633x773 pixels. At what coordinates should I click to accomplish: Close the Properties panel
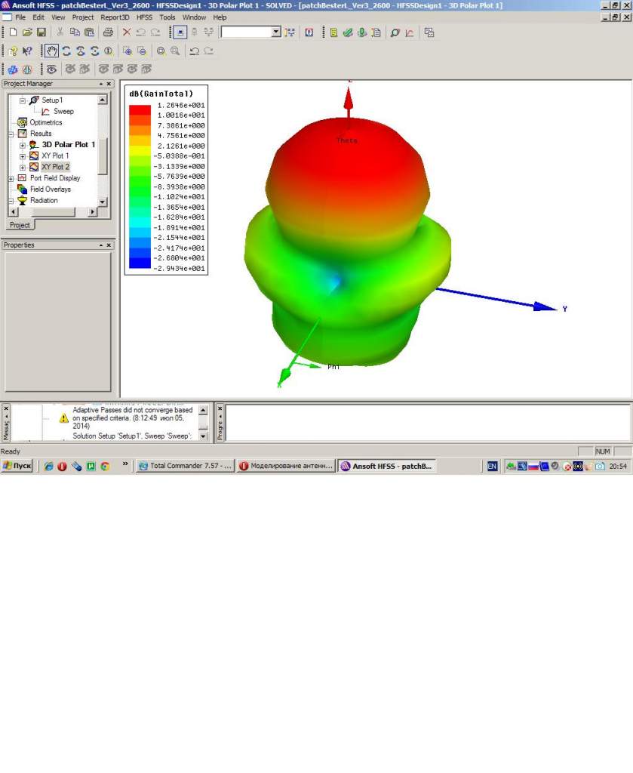(109, 245)
